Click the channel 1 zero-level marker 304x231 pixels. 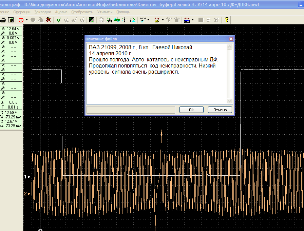[27, 177]
